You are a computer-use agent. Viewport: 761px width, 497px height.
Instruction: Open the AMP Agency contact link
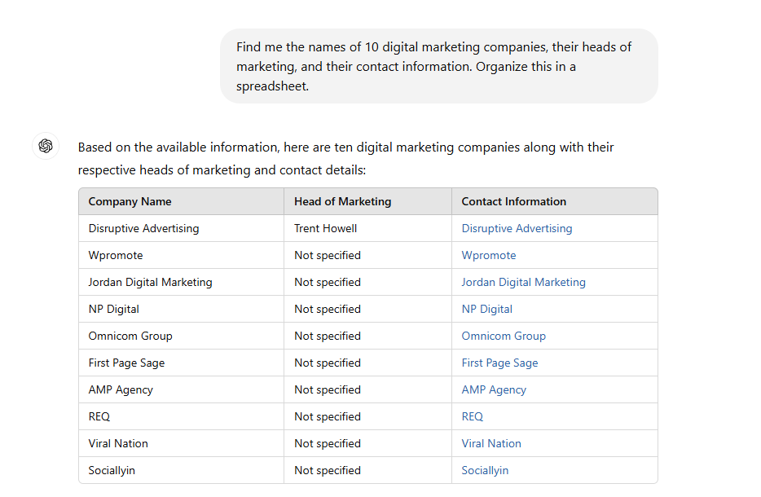pos(494,389)
